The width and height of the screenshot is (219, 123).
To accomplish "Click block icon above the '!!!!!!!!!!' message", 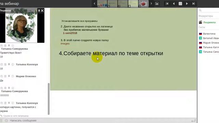I will pos(2,88).
